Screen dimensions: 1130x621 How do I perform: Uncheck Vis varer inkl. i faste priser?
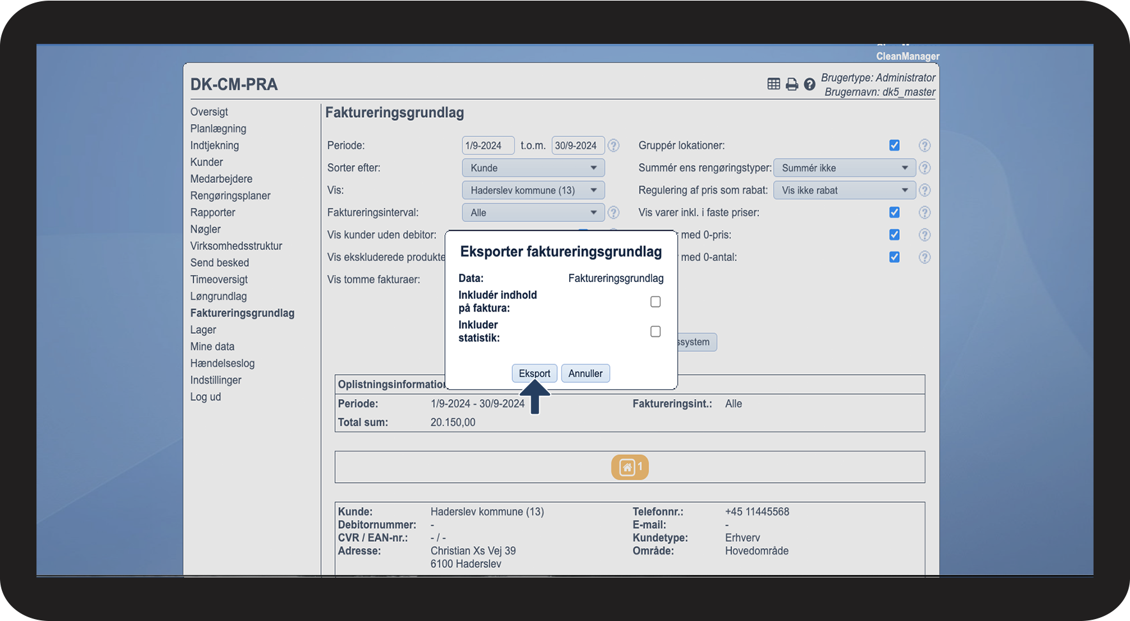894,212
